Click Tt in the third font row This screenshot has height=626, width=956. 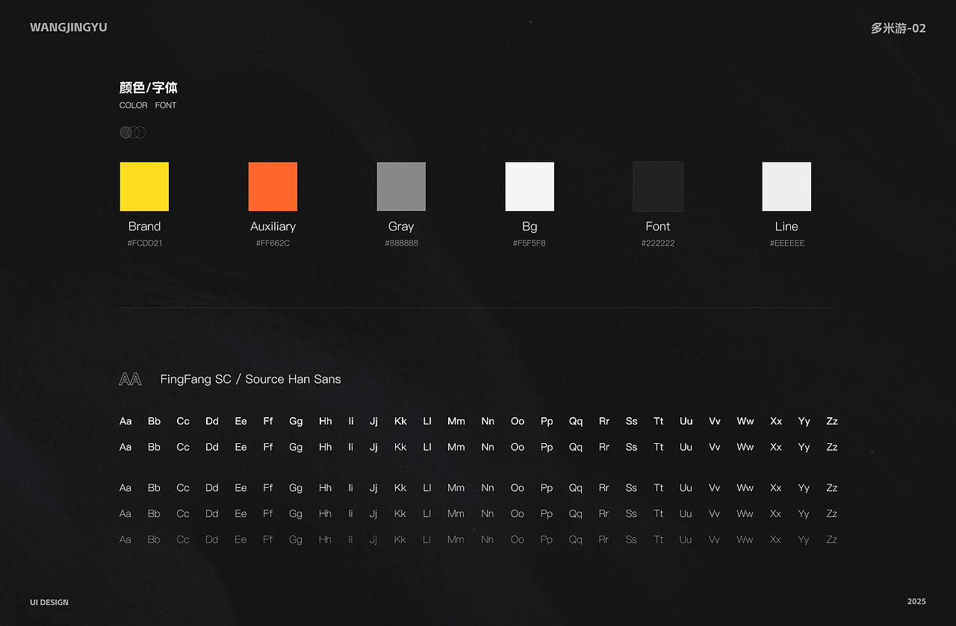click(658, 488)
